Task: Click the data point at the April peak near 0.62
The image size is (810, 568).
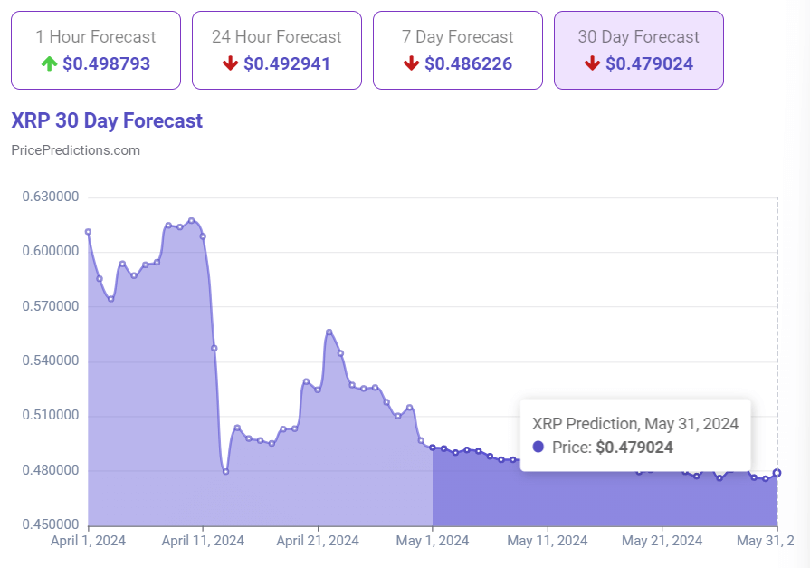Action: point(192,220)
